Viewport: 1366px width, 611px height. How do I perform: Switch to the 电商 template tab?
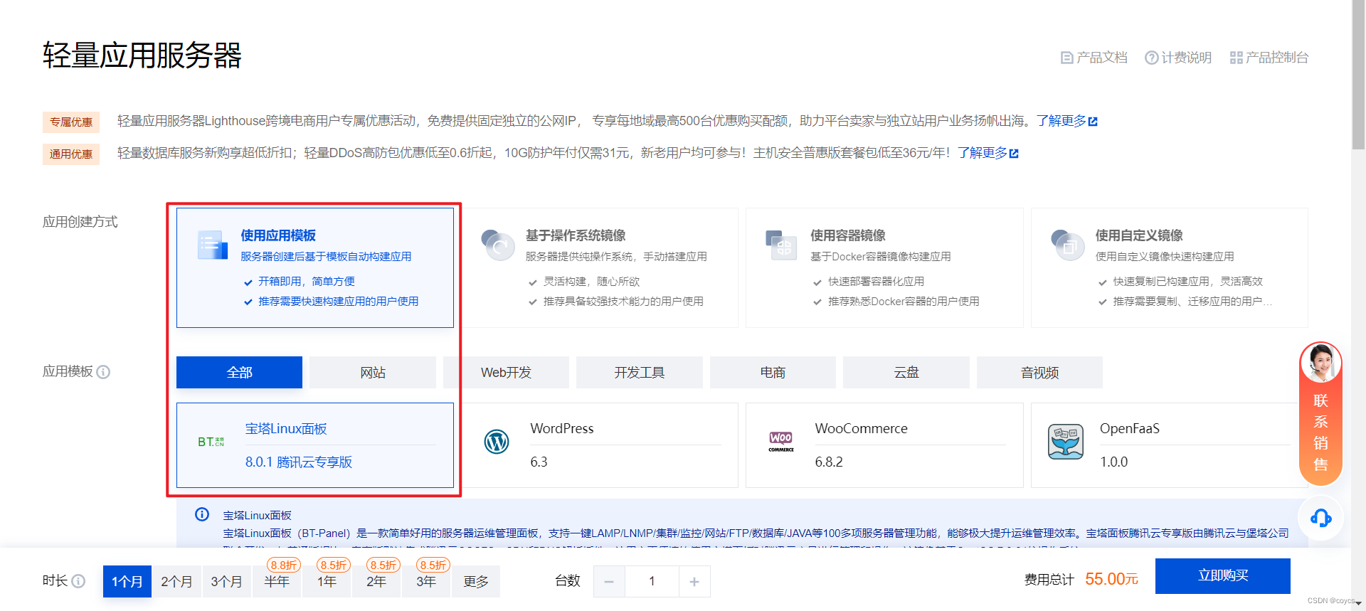773,373
